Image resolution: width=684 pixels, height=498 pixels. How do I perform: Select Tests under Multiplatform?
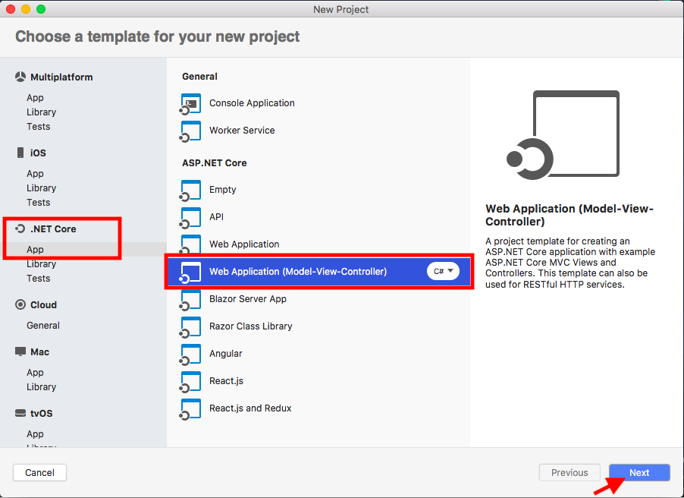(39, 127)
